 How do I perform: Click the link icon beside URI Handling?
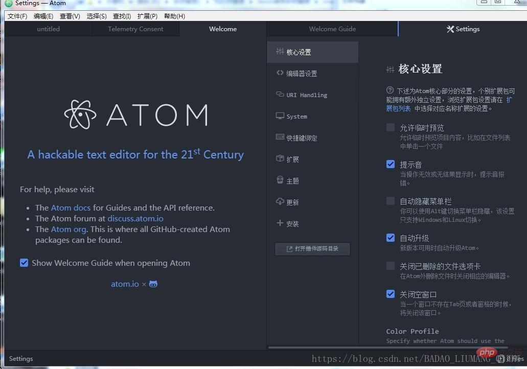point(280,95)
